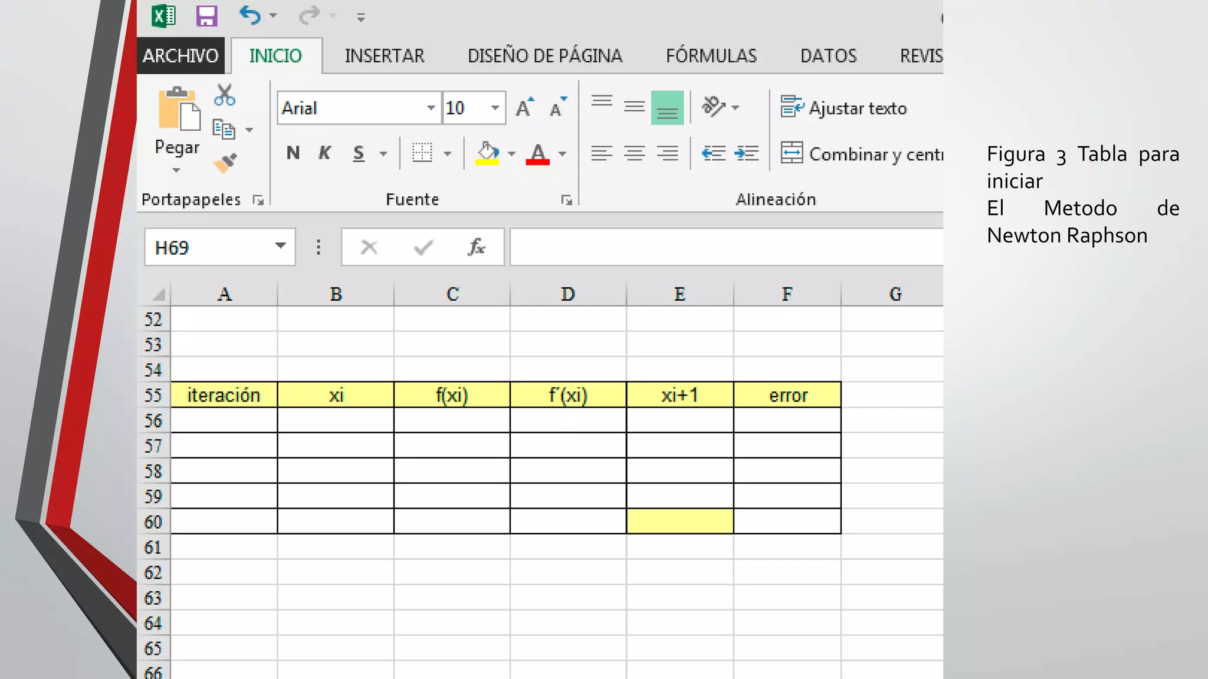
Task: Toggle bottom align button
Action: pyautogui.click(x=667, y=108)
